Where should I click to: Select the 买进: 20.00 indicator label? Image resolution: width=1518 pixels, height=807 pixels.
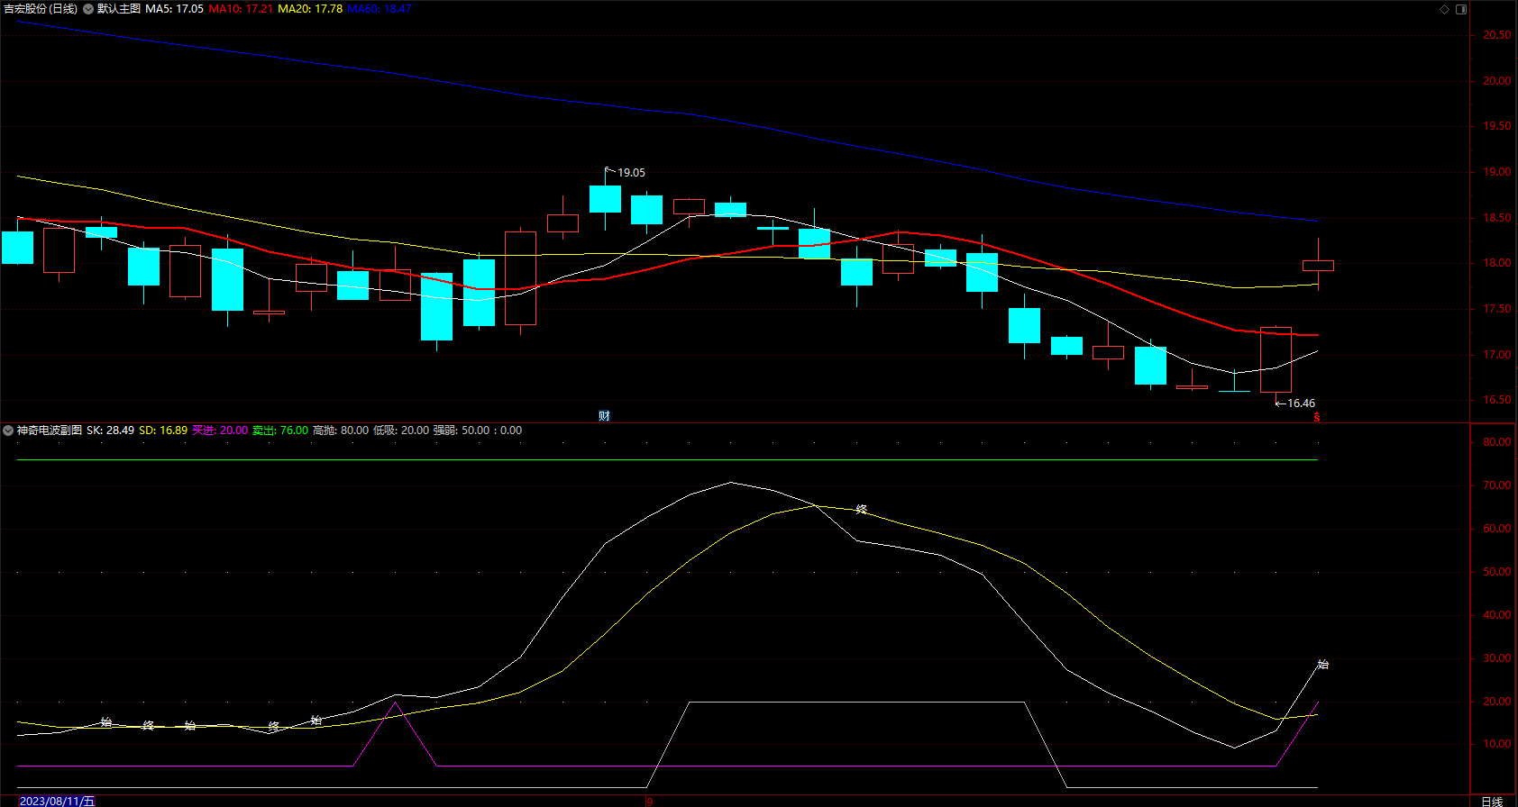pos(220,431)
